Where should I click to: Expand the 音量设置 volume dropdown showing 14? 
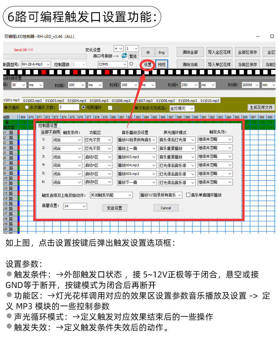click(x=75, y=206)
